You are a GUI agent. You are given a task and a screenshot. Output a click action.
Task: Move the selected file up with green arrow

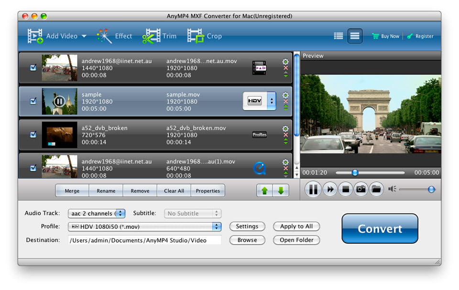(264, 191)
